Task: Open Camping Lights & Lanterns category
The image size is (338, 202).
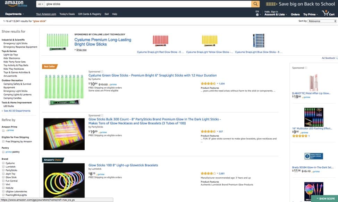Action: [x=17, y=95]
